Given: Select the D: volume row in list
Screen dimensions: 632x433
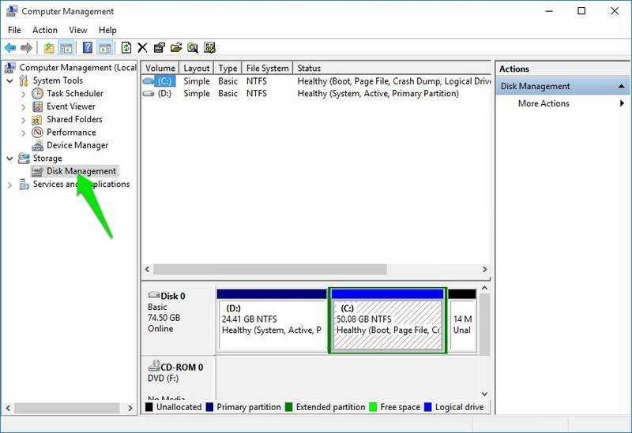Looking at the screenshot, I should coord(164,93).
